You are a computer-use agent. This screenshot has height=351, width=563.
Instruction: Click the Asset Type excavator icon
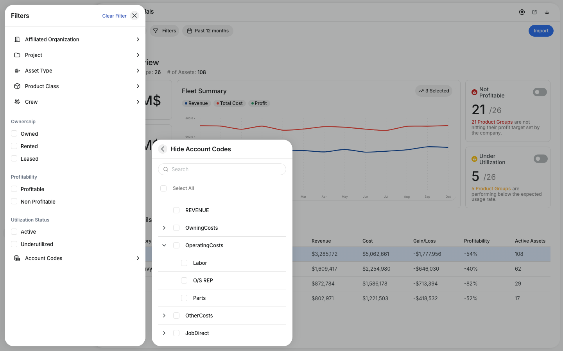point(17,71)
